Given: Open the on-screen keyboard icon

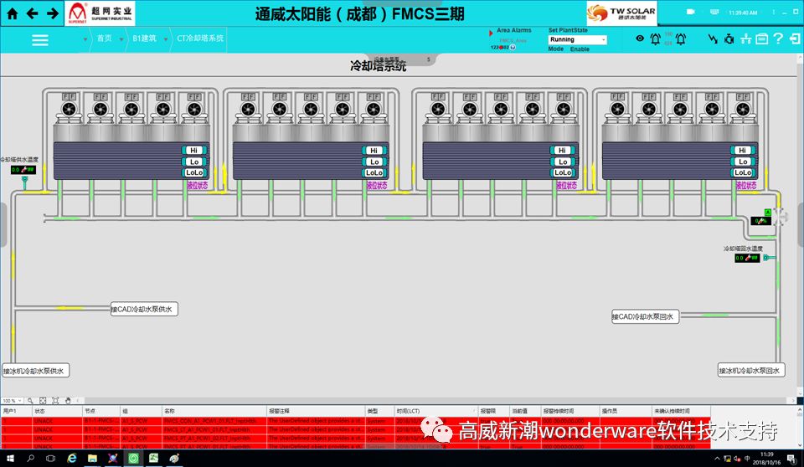Looking at the screenshot, I should [x=714, y=12].
